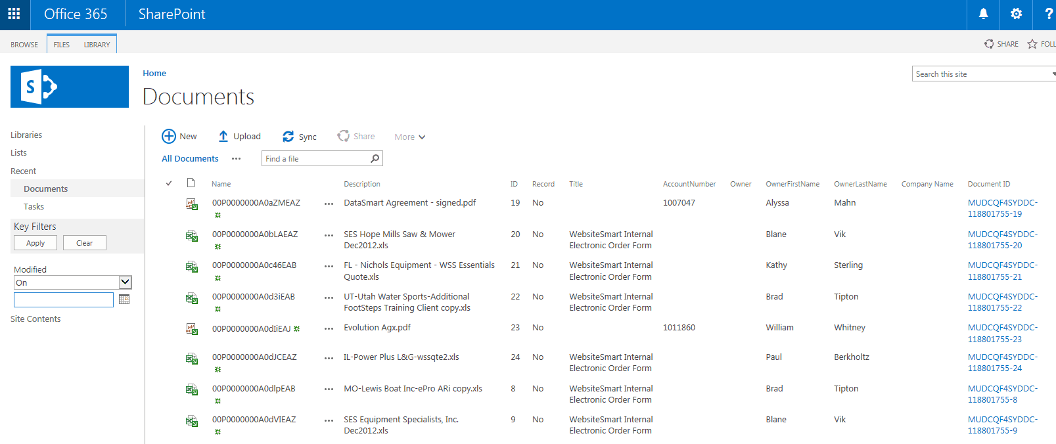Click the Excel icon for 00P0000000A0dJCEAZ
This screenshot has width=1056, height=444.
coord(191,359)
